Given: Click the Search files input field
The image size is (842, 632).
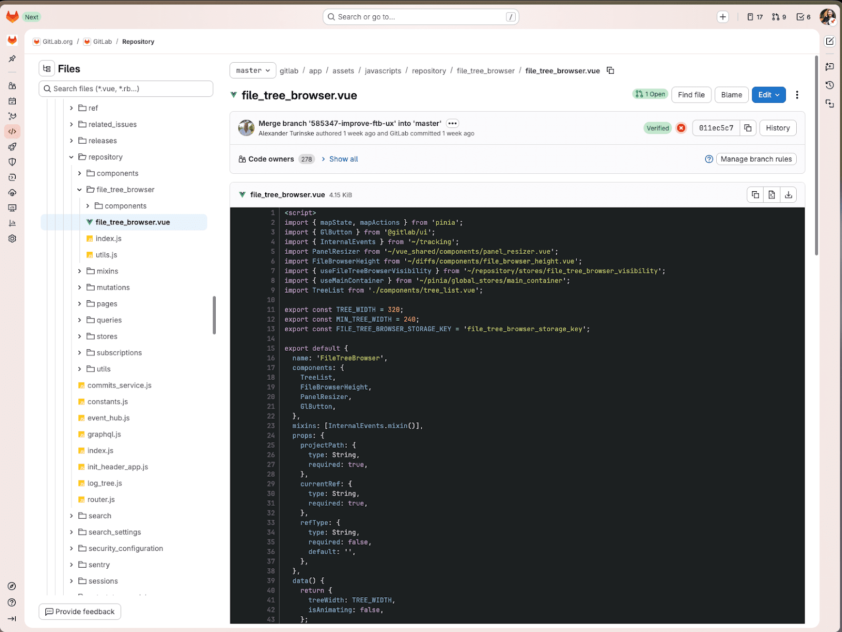Looking at the screenshot, I should pos(126,88).
